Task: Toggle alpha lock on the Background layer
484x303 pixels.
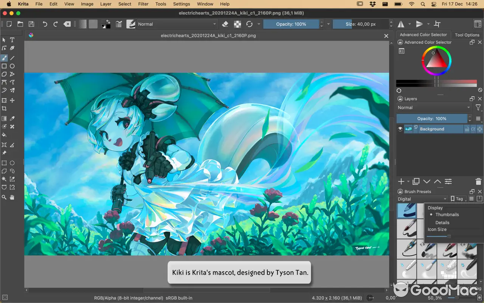Action: (473, 129)
